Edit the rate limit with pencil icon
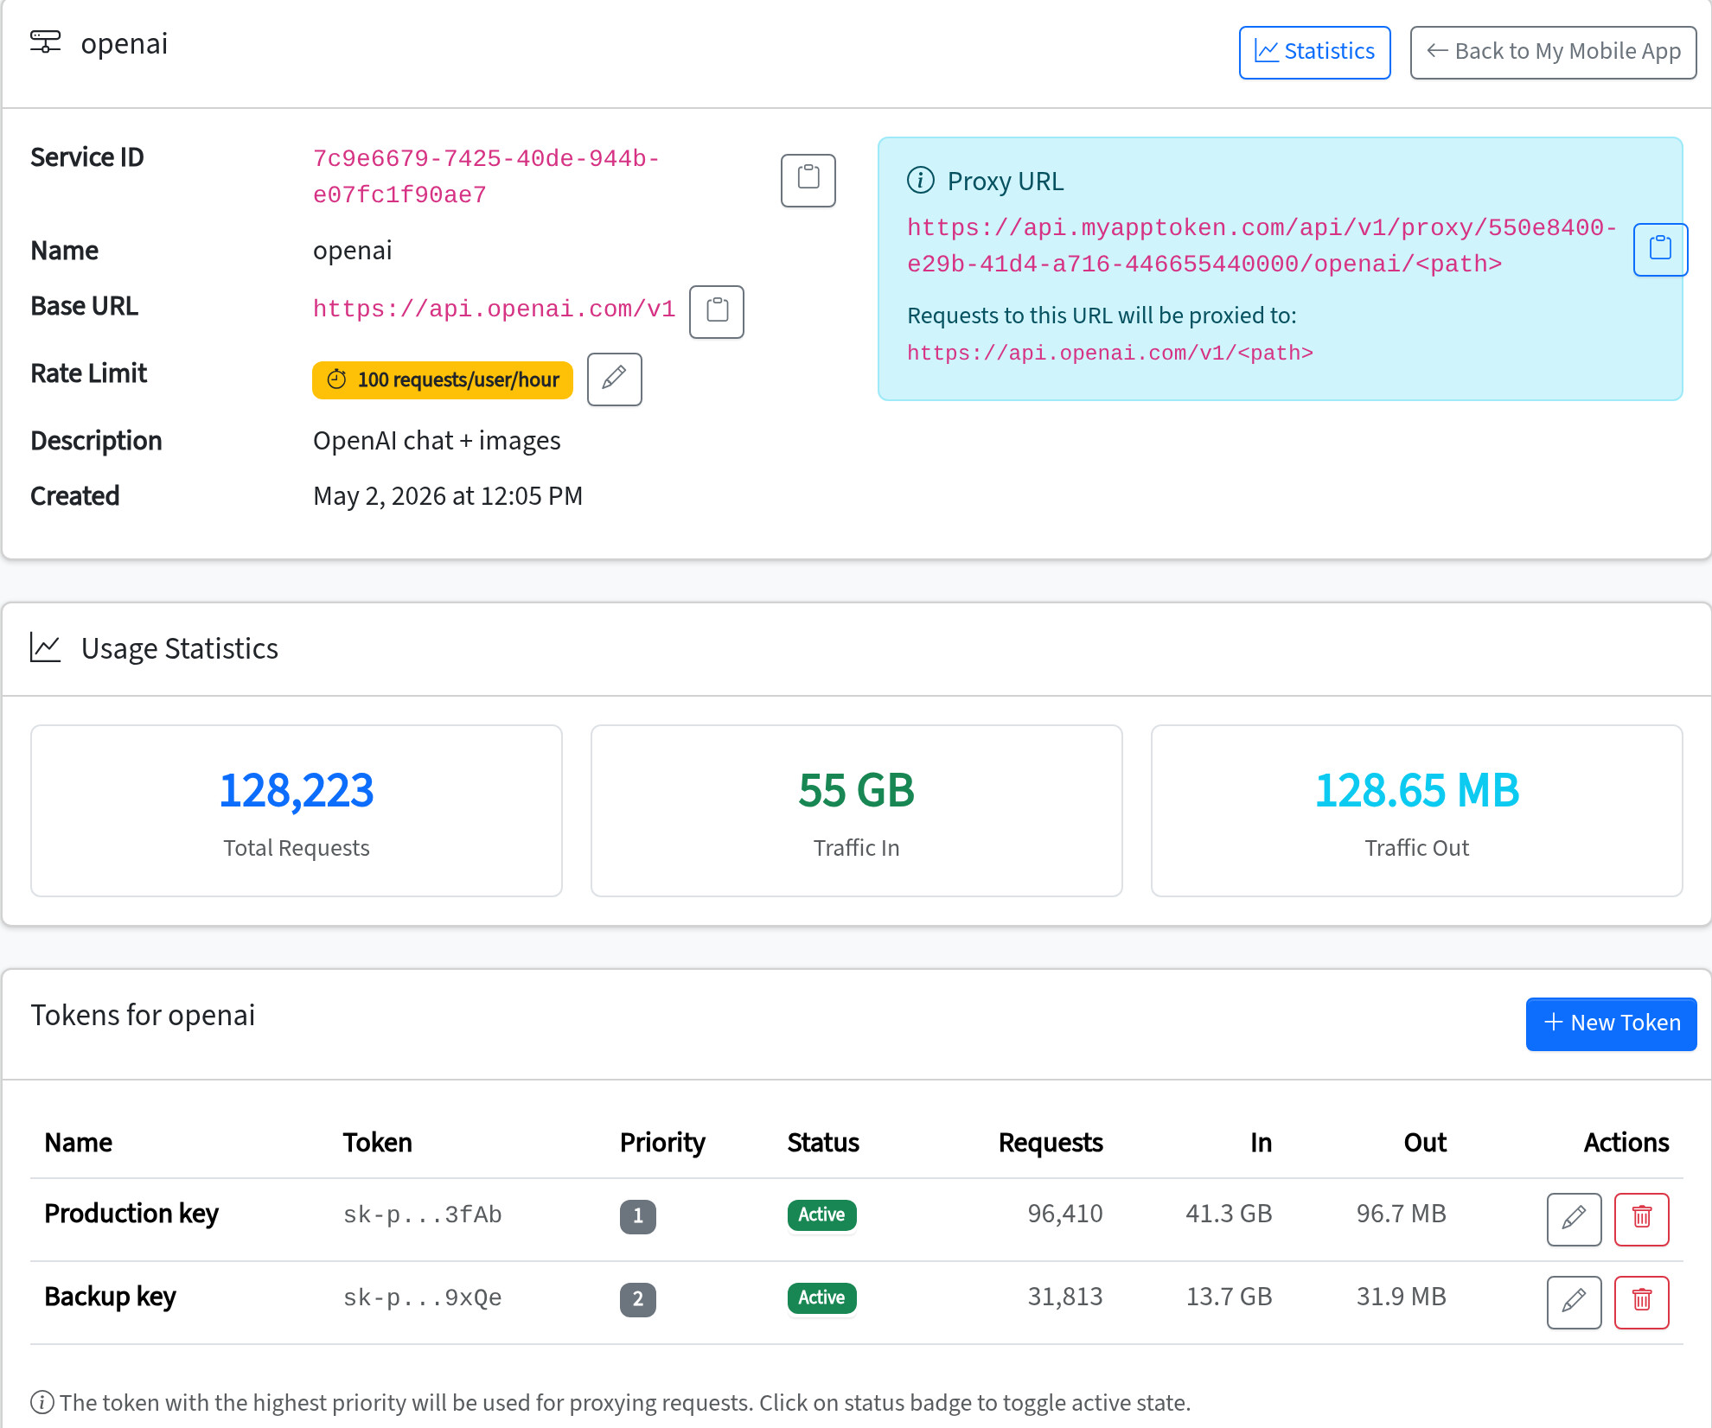The image size is (1712, 1428). click(614, 379)
